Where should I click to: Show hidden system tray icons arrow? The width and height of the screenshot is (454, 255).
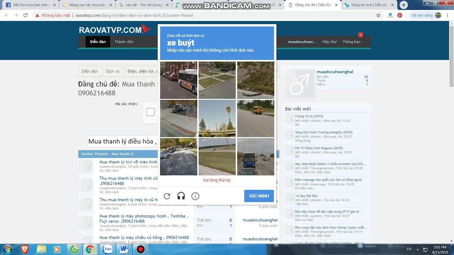(417, 249)
